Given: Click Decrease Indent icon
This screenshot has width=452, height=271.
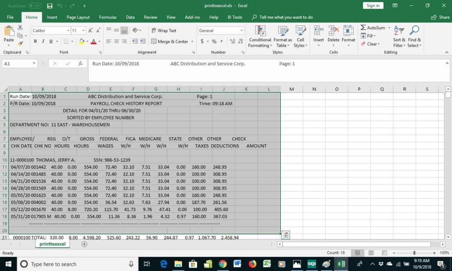Looking at the screenshot, I should tap(135, 42).
